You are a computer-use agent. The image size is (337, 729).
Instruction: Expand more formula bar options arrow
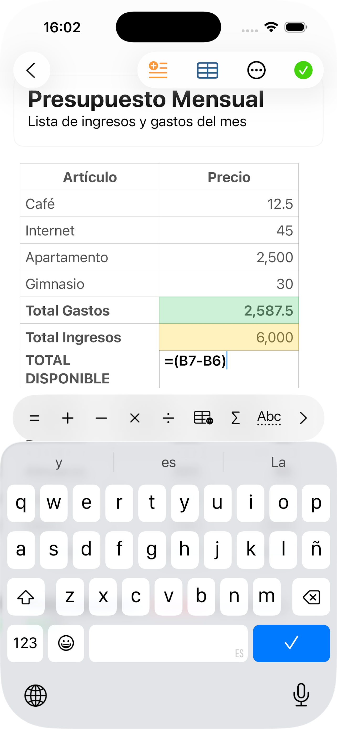[x=303, y=418]
